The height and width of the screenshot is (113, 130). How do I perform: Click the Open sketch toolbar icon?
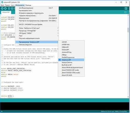click(12, 9)
